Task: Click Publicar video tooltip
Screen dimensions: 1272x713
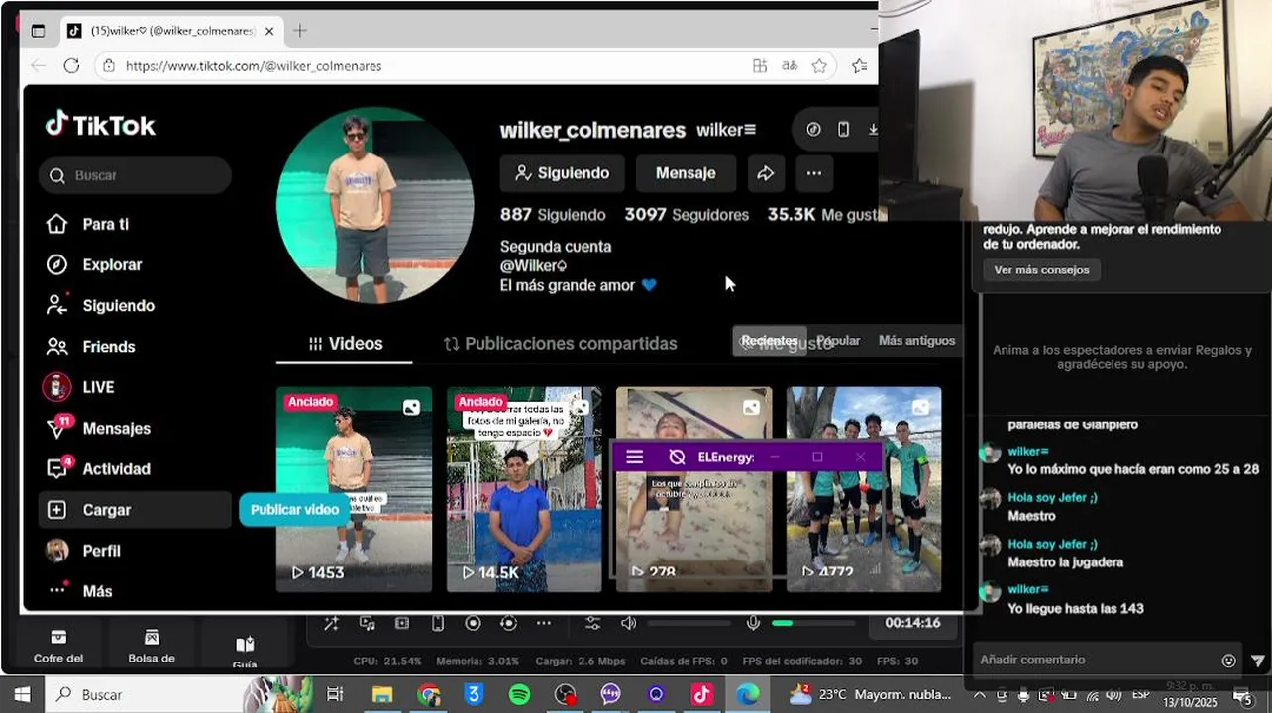Action: point(294,509)
